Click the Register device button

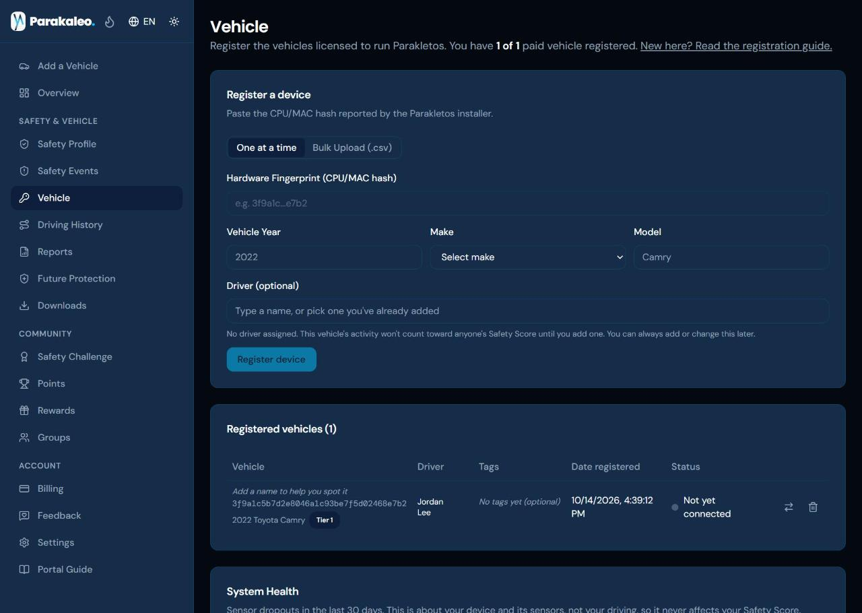tap(271, 360)
